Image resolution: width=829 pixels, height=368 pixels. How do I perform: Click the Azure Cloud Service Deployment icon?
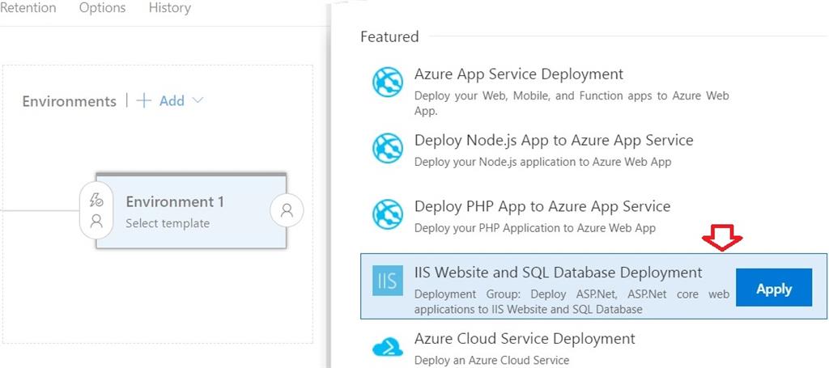[x=387, y=348]
